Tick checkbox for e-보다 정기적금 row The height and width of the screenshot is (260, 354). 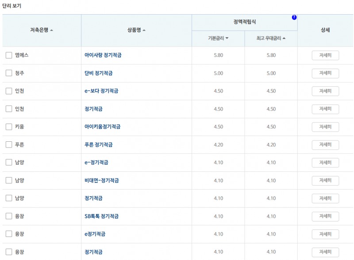[x=9, y=91]
